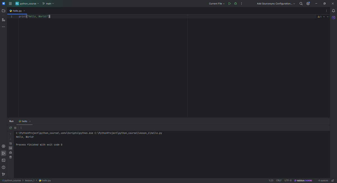Close the hello.py editor tab
Image resolution: width=337 pixels, height=183 pixels.
pyautogui.click(x=24, y=11)
